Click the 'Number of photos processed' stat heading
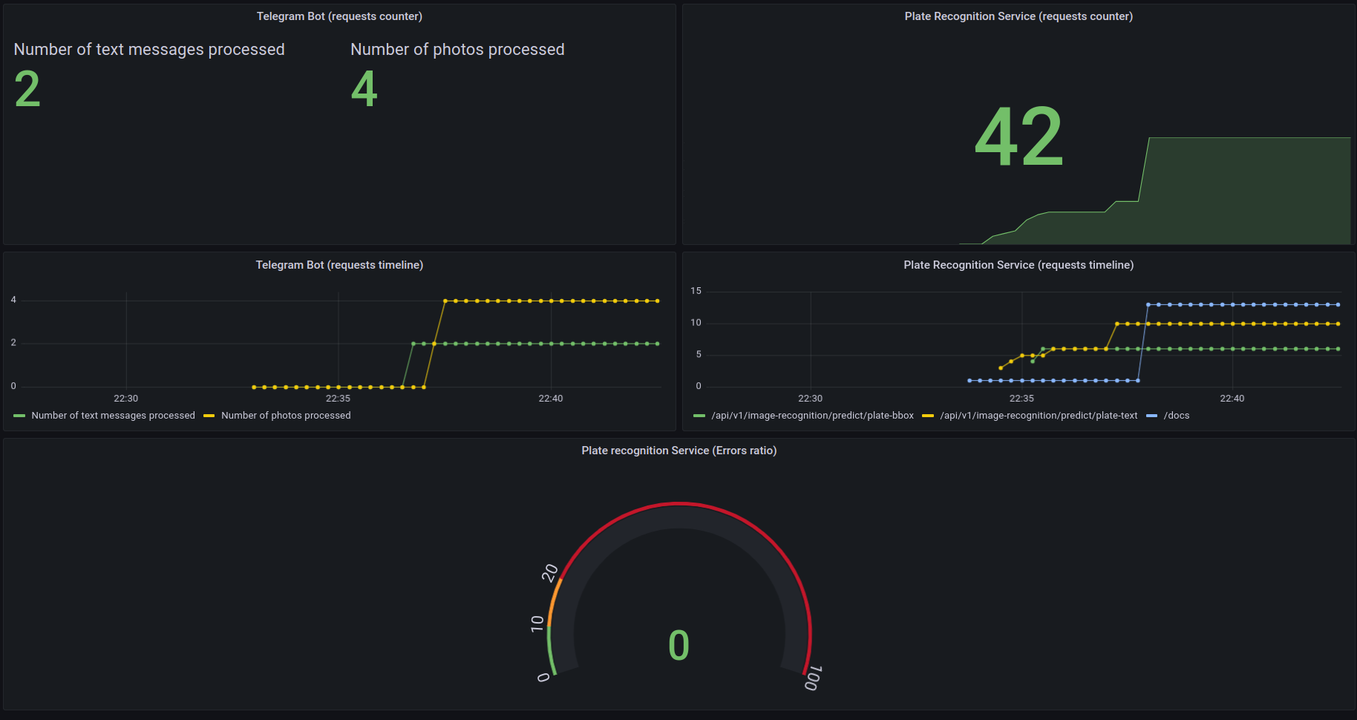This screenshot has height=720, width=1357. (x=457, y=49)
